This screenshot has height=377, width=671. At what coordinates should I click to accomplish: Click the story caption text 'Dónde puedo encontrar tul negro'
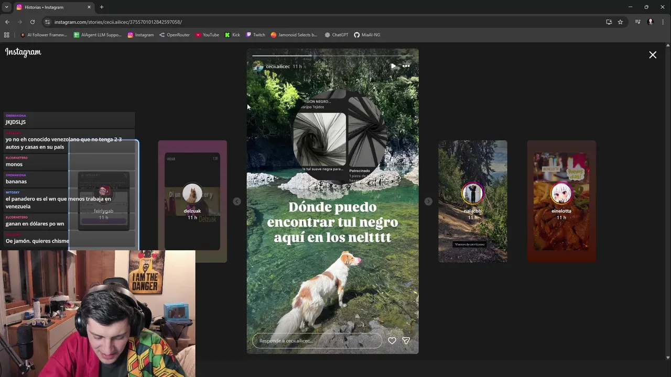[x=332, y=222]
